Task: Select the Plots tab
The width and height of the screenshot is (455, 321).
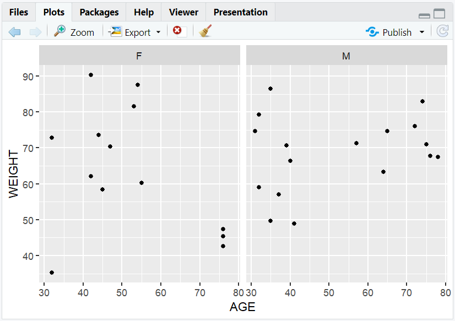Action: coord(53,12)
